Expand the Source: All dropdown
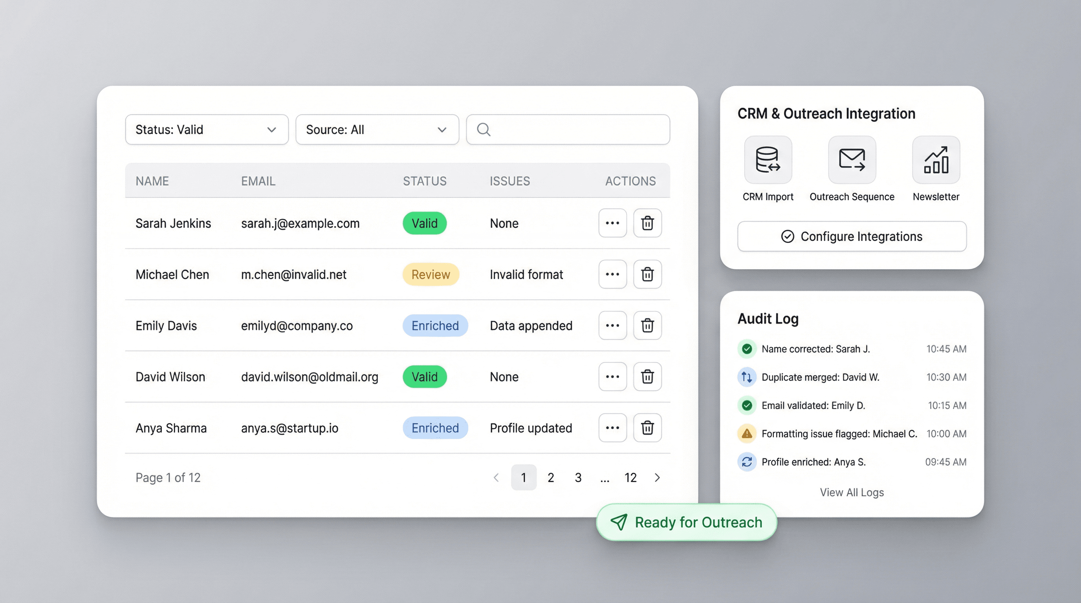Screen dimensions: 1081x603 pyautogui.click(x=377, y=130)
